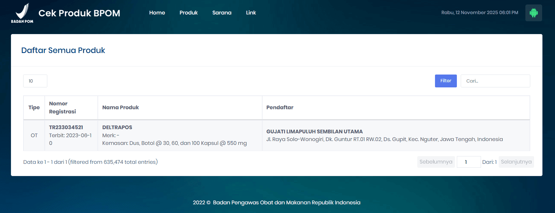The image size is (555, 213).
Task: Click the Badan POM logo
Action: pos(22,13)
